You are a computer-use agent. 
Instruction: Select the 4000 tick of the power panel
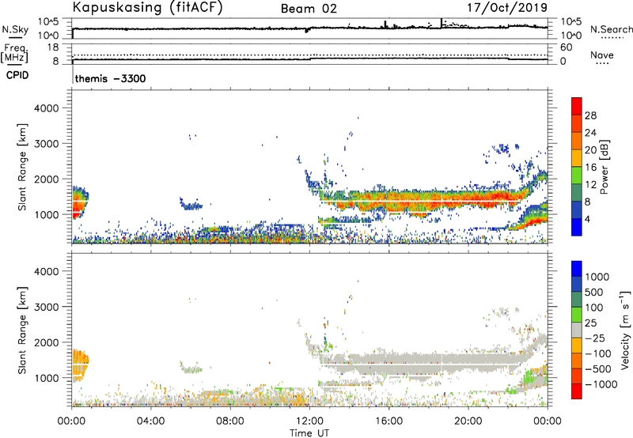(46, 108)
